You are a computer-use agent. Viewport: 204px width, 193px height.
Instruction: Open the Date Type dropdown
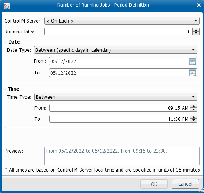115,50
